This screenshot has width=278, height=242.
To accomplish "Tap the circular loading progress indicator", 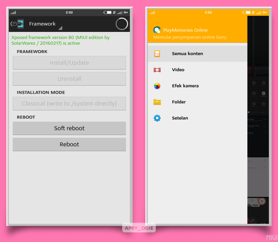I will 122,24.
